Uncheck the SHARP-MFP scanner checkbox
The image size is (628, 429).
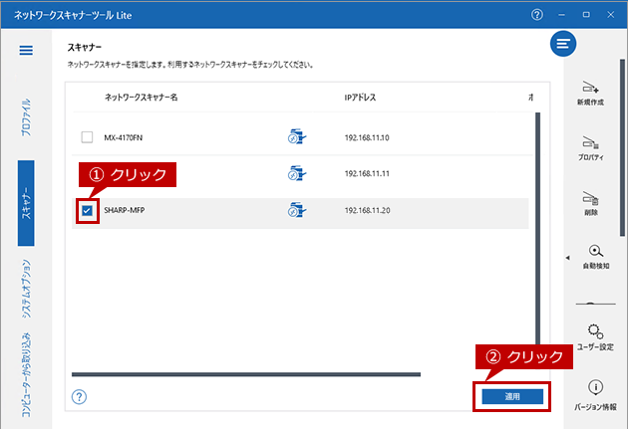click(87, 210)
